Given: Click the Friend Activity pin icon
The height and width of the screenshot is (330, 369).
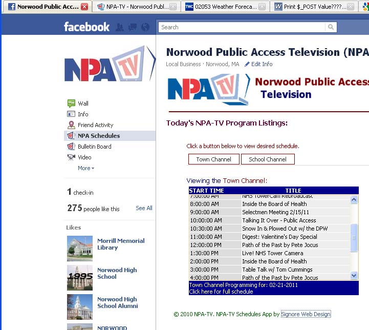Looking at the screenshot, I should (x=71, y=125).
